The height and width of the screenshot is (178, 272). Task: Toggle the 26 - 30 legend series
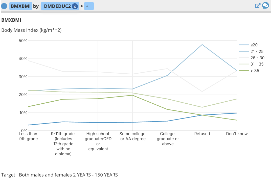[252, 58]
